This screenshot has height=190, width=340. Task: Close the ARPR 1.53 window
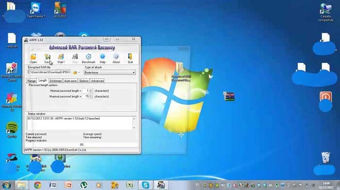(134, 39)
